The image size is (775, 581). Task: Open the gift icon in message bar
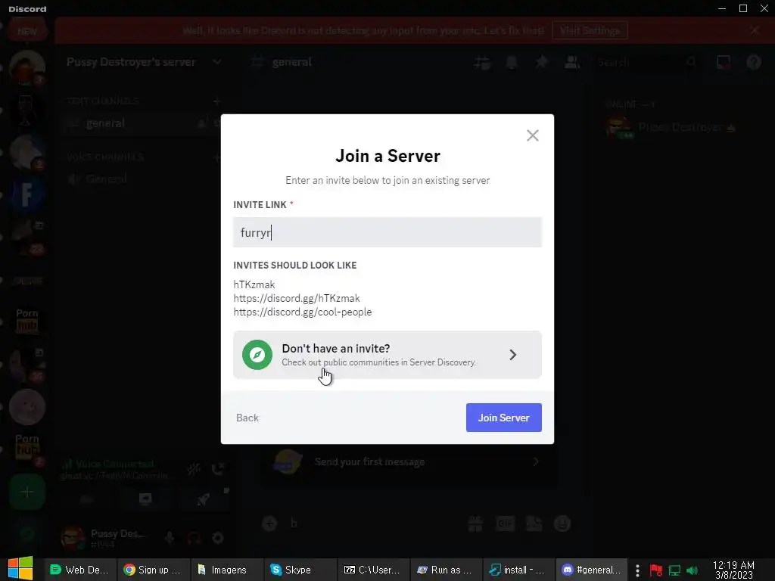coord(475,524)
